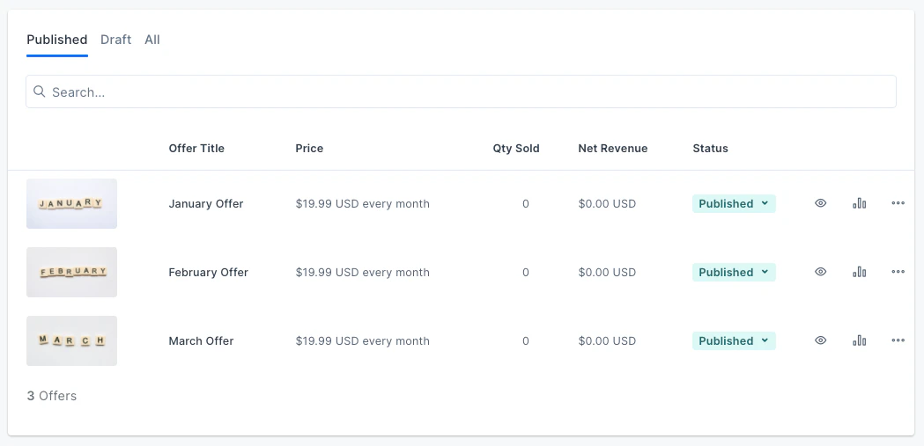The width and height of the screenshot is (924, 446).
Task: Open the January Offer title link
Action: pyautogui.click(x=206, y=203)
